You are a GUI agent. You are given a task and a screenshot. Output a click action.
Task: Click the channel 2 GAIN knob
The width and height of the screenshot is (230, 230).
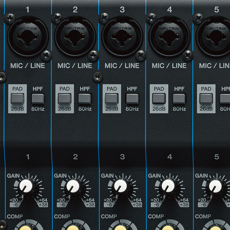click(73, 186)
